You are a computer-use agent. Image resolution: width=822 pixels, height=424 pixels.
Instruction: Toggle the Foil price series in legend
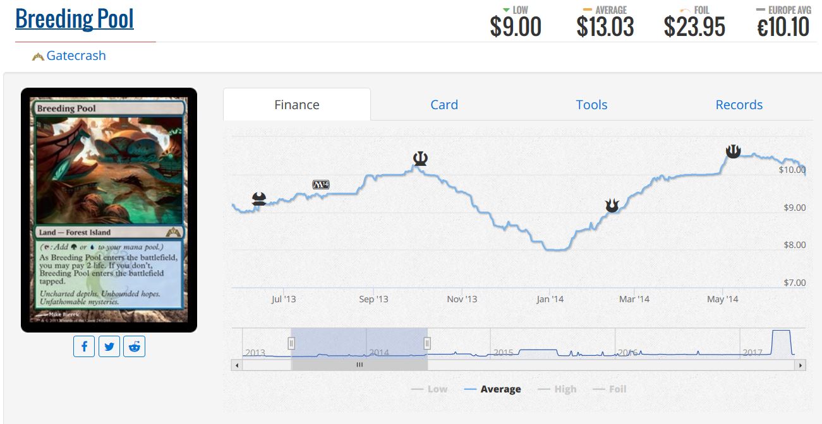(x=610, y=389)
